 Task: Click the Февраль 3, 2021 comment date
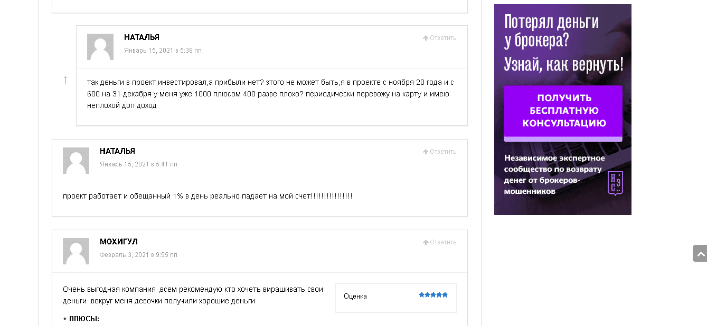138,255
